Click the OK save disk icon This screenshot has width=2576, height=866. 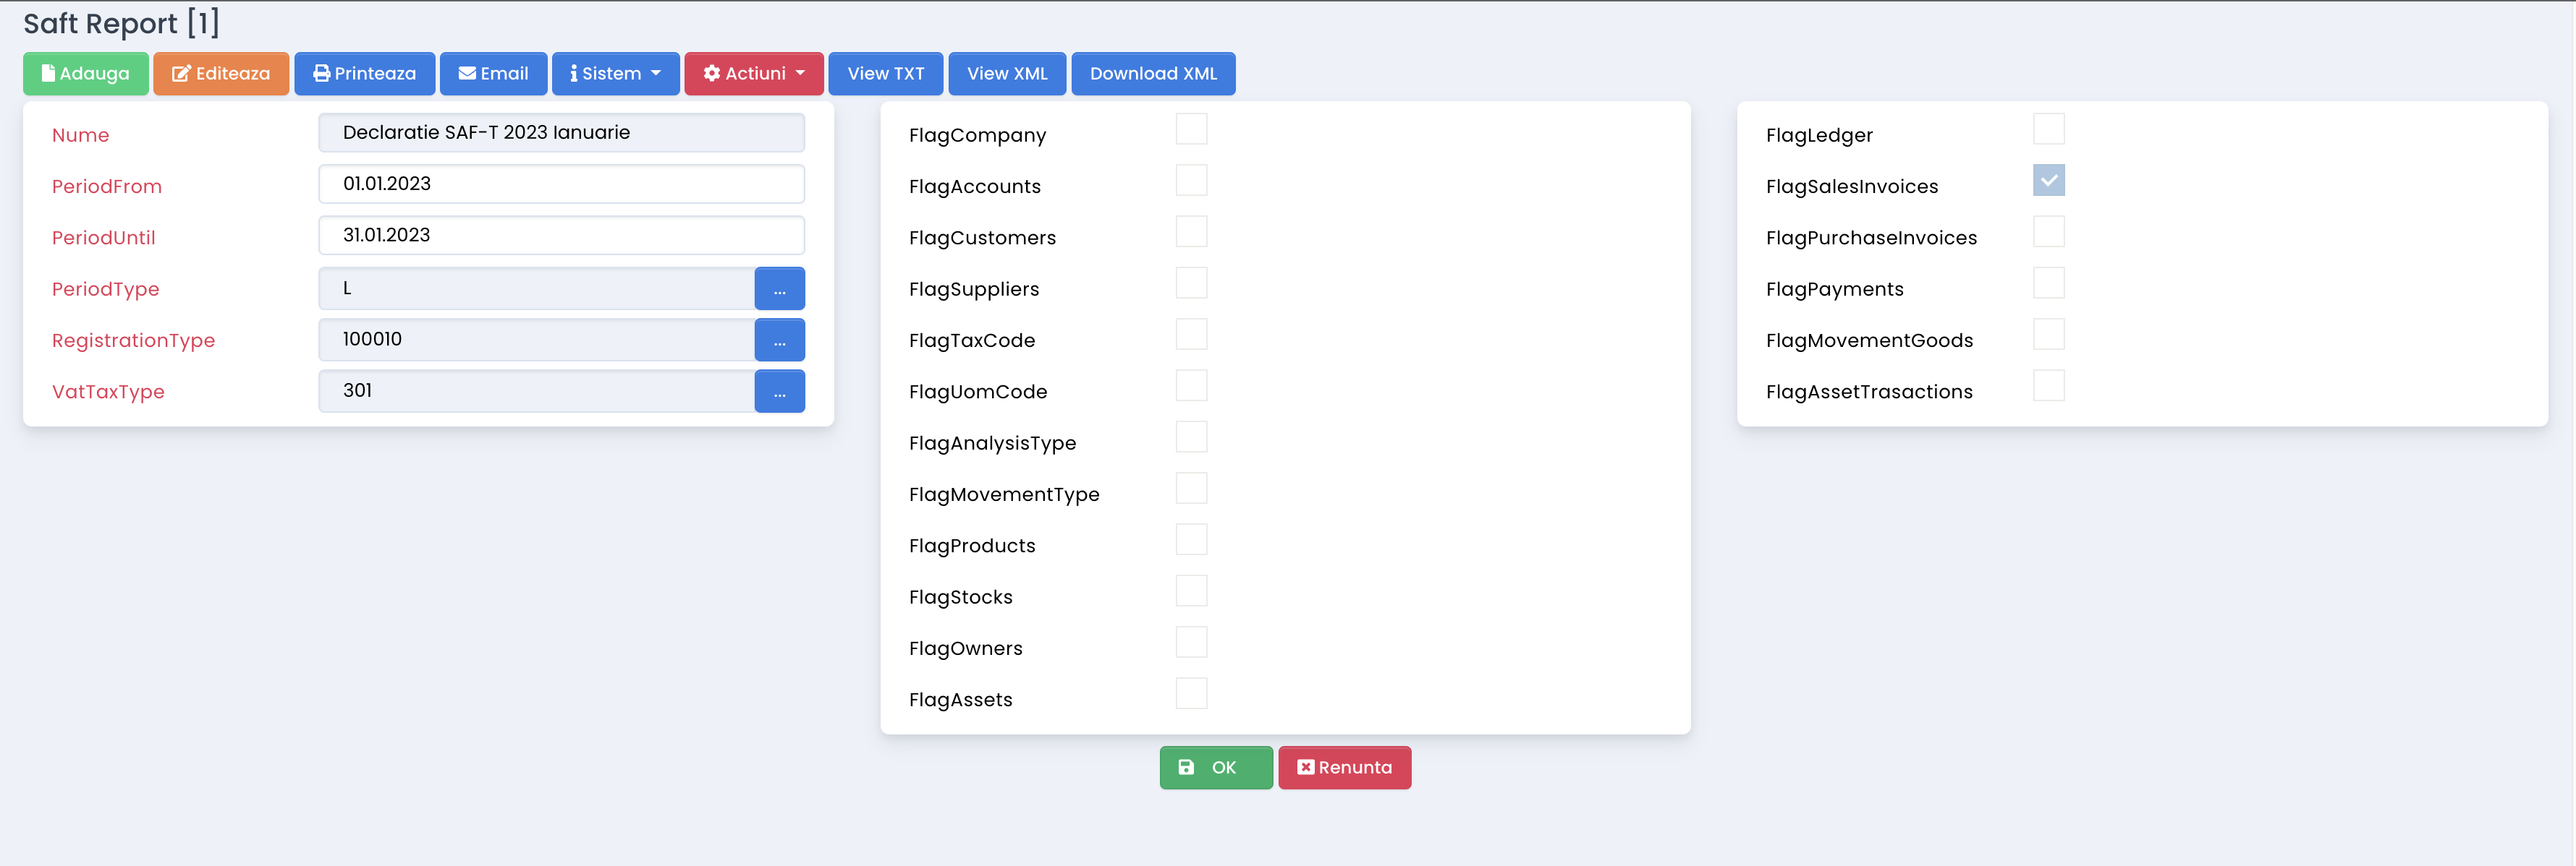click(x=1186, y=767)
